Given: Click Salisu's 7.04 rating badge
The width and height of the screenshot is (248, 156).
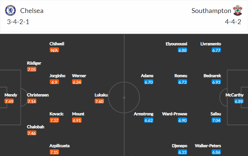Looking at the screenshot, I should [x=216, y=120].
